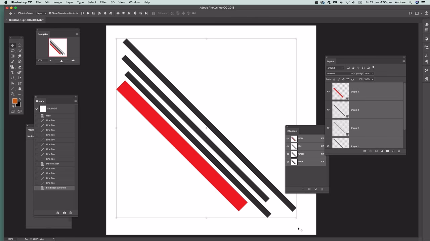
Task: Revert to the Delete Layer history state
Action: tap(53, 164)
